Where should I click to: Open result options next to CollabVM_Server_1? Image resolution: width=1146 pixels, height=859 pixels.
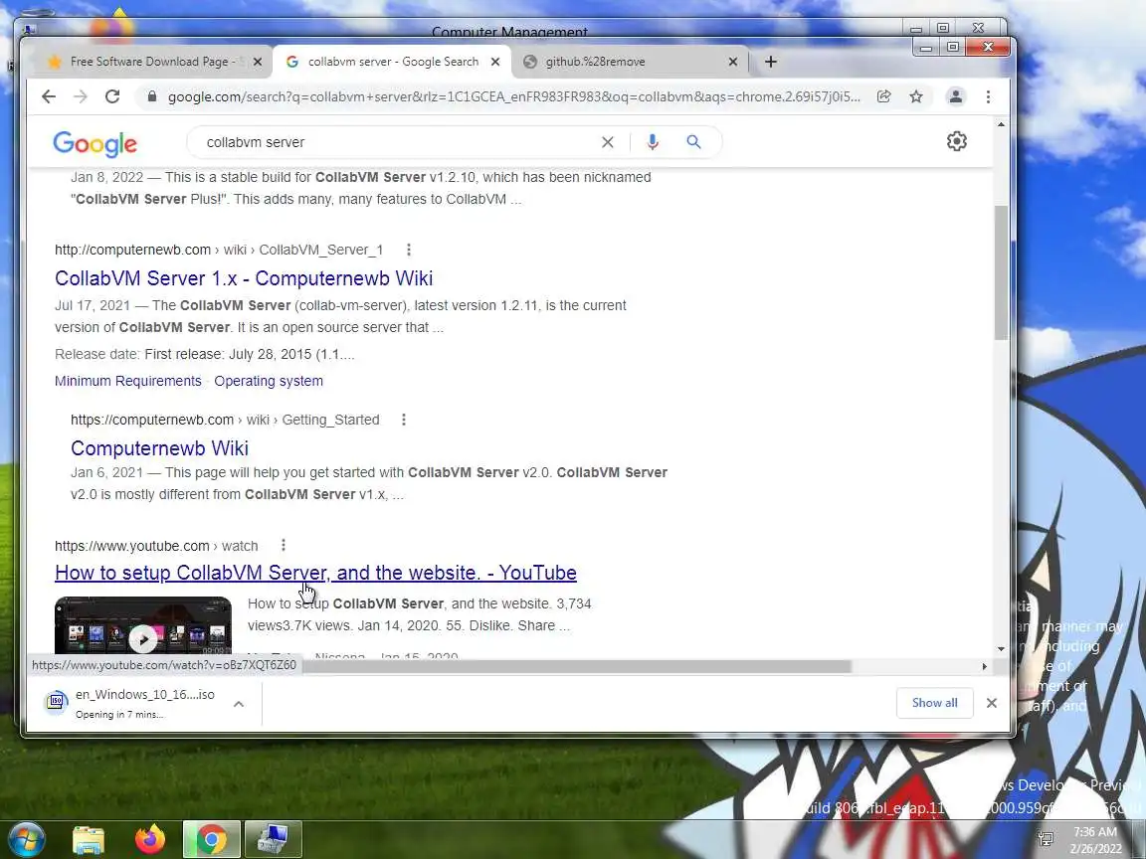point(409,250)
